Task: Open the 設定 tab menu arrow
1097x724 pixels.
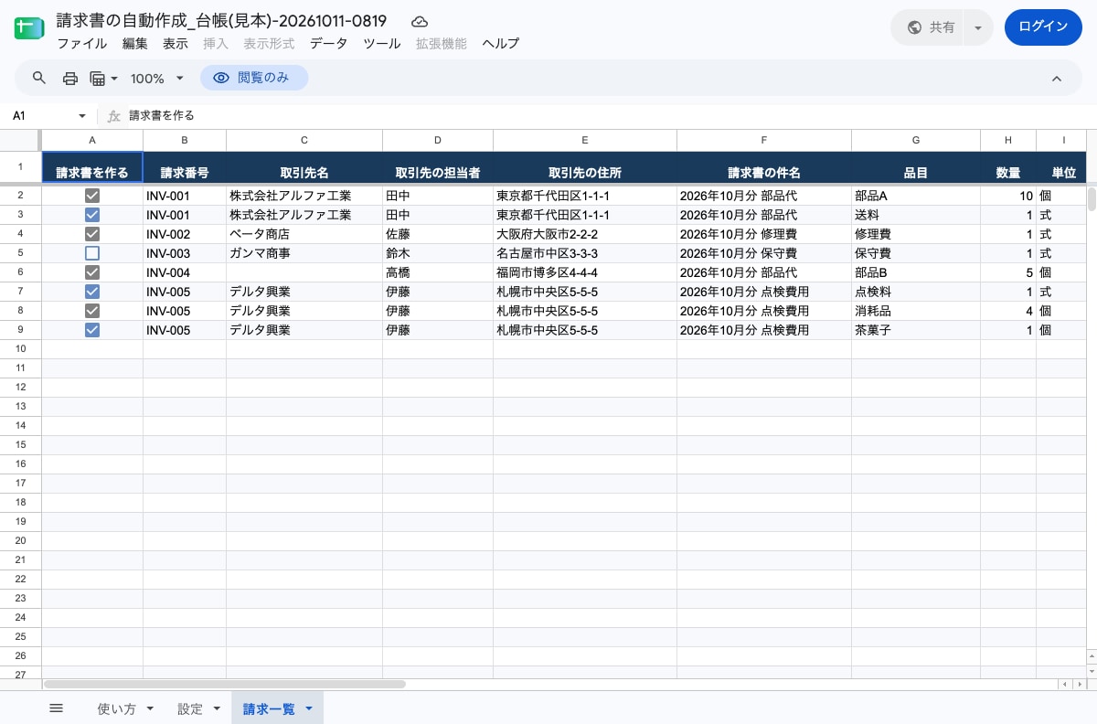Action: click(x=217, y=708)
